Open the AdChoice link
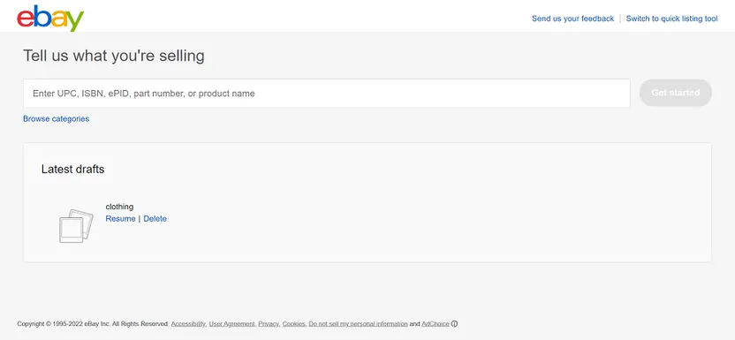The width and height of the screenshot is (735, 340). point(435,323)
